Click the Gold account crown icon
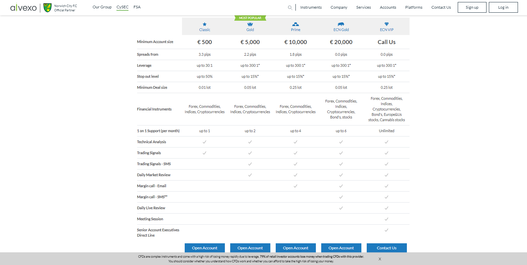 [250, 24]
